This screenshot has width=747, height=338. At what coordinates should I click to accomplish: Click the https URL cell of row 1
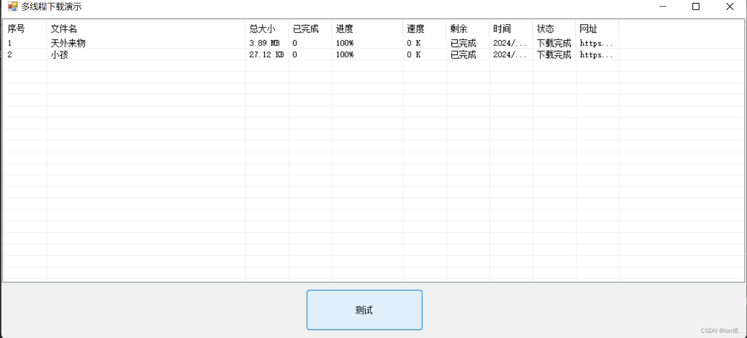pyautogui.click(x=596, y=43)
